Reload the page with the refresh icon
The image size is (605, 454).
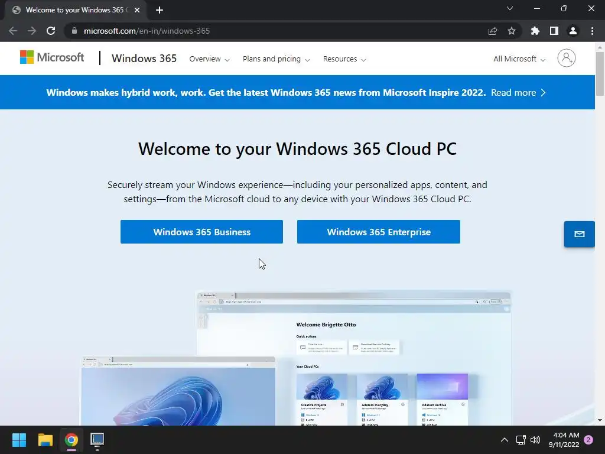(x=51, y=31)
